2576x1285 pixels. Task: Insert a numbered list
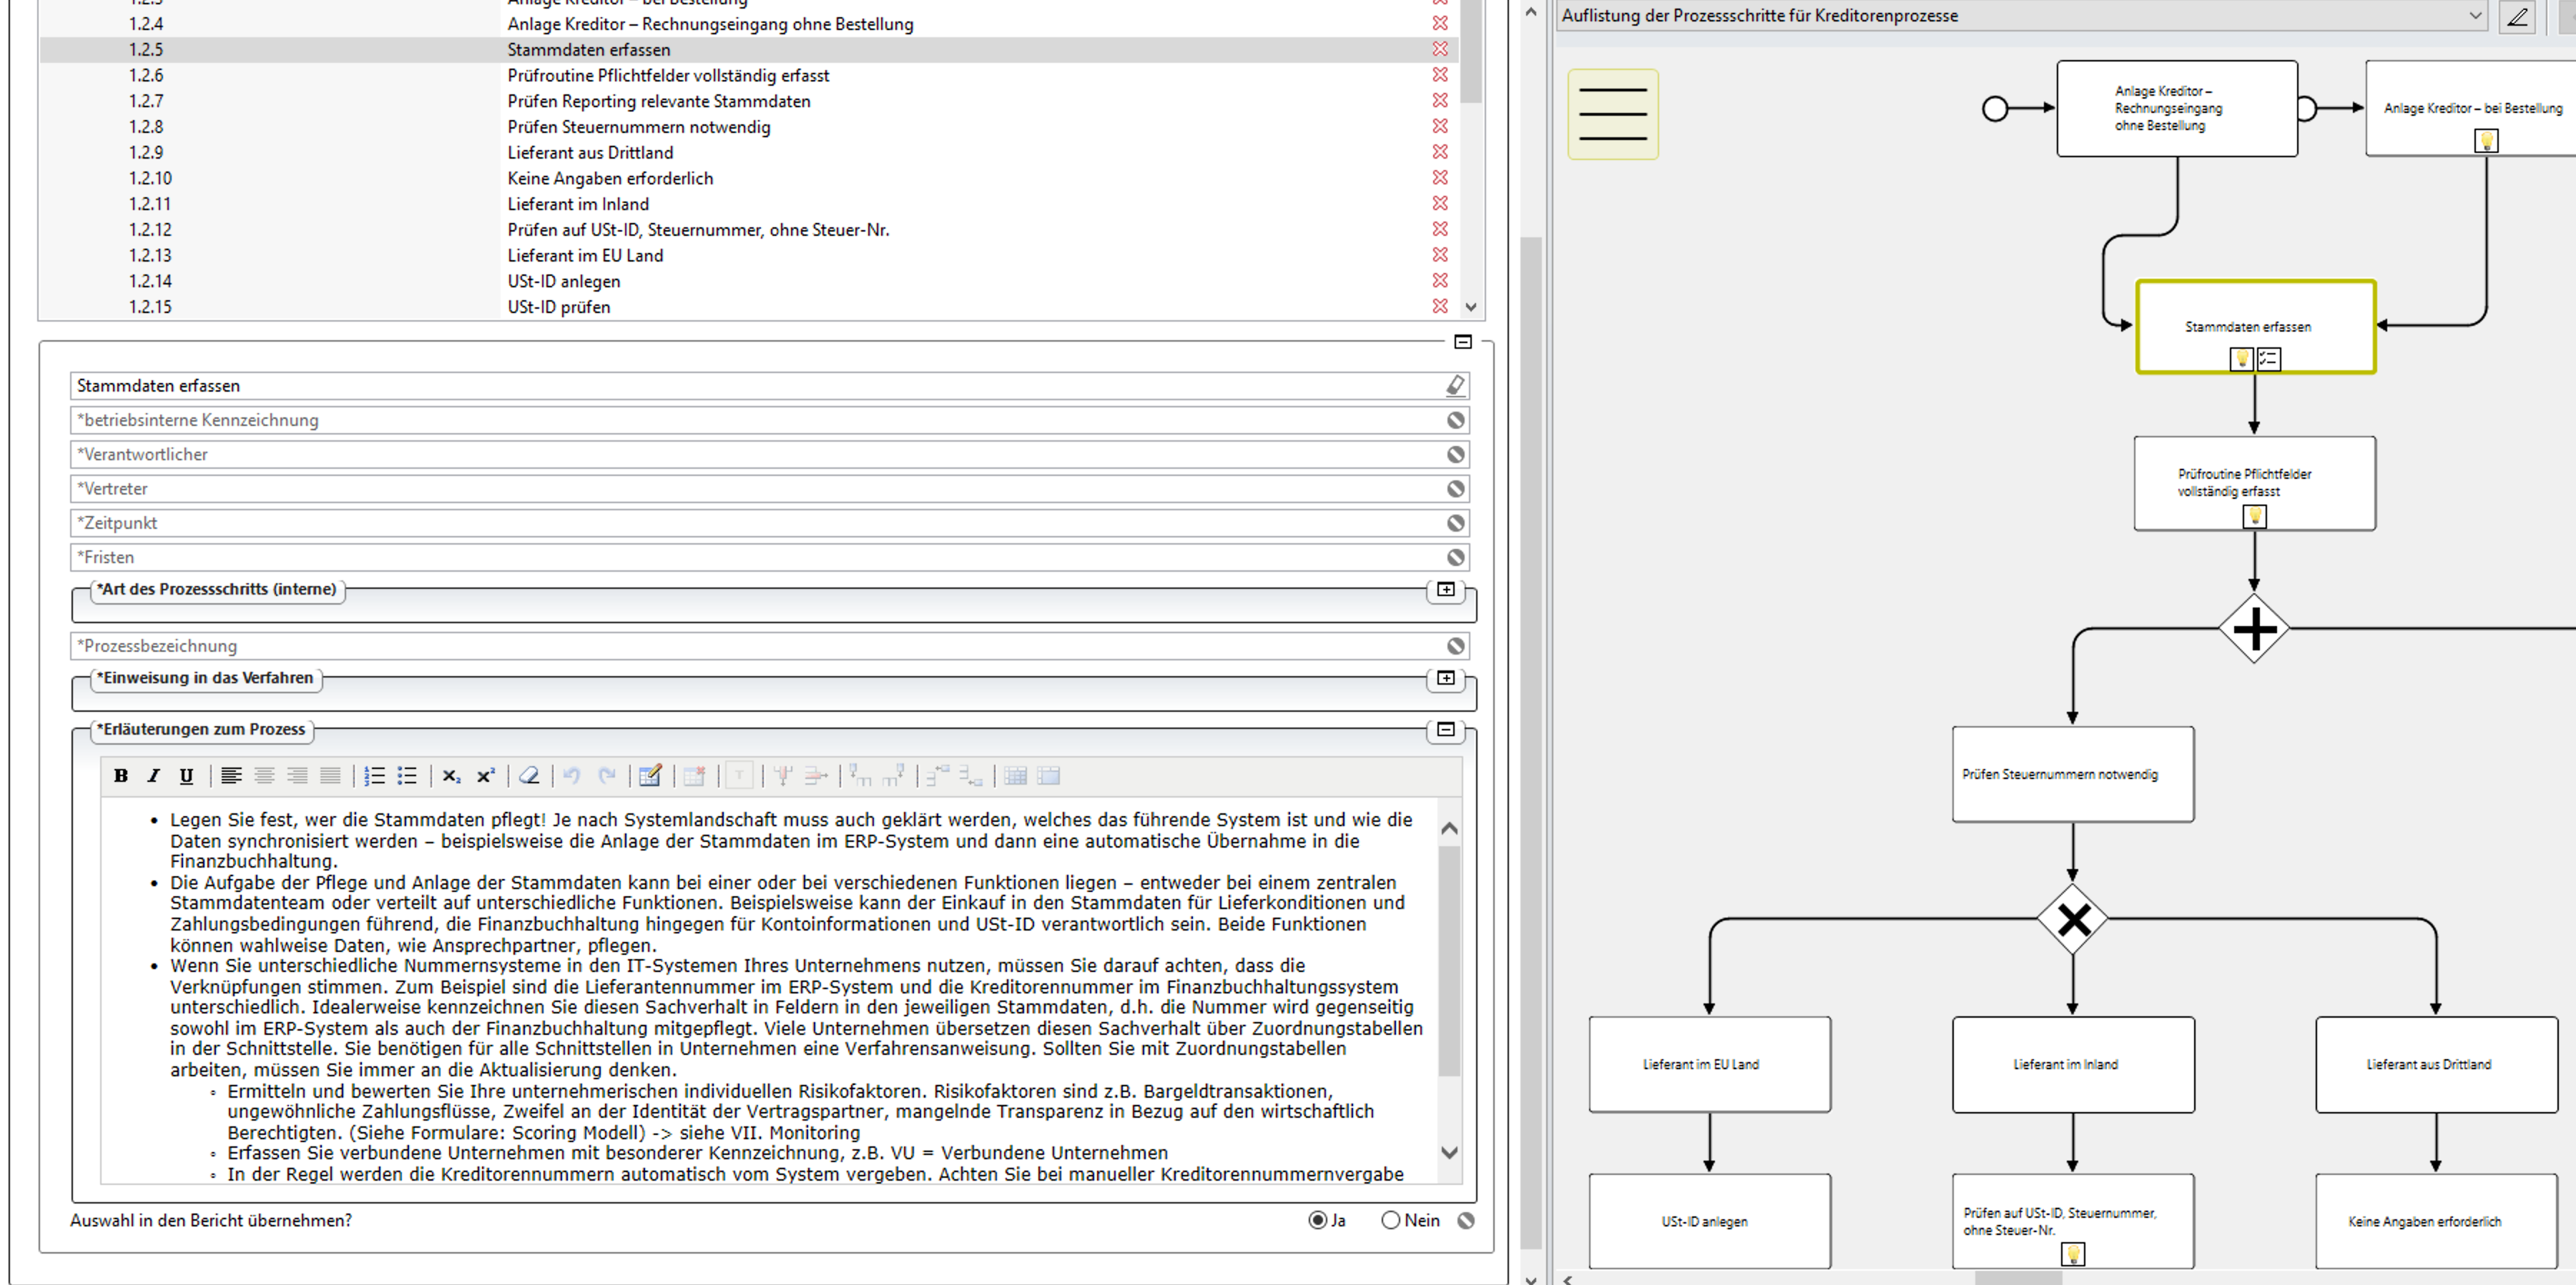click(x=374, y=775)
